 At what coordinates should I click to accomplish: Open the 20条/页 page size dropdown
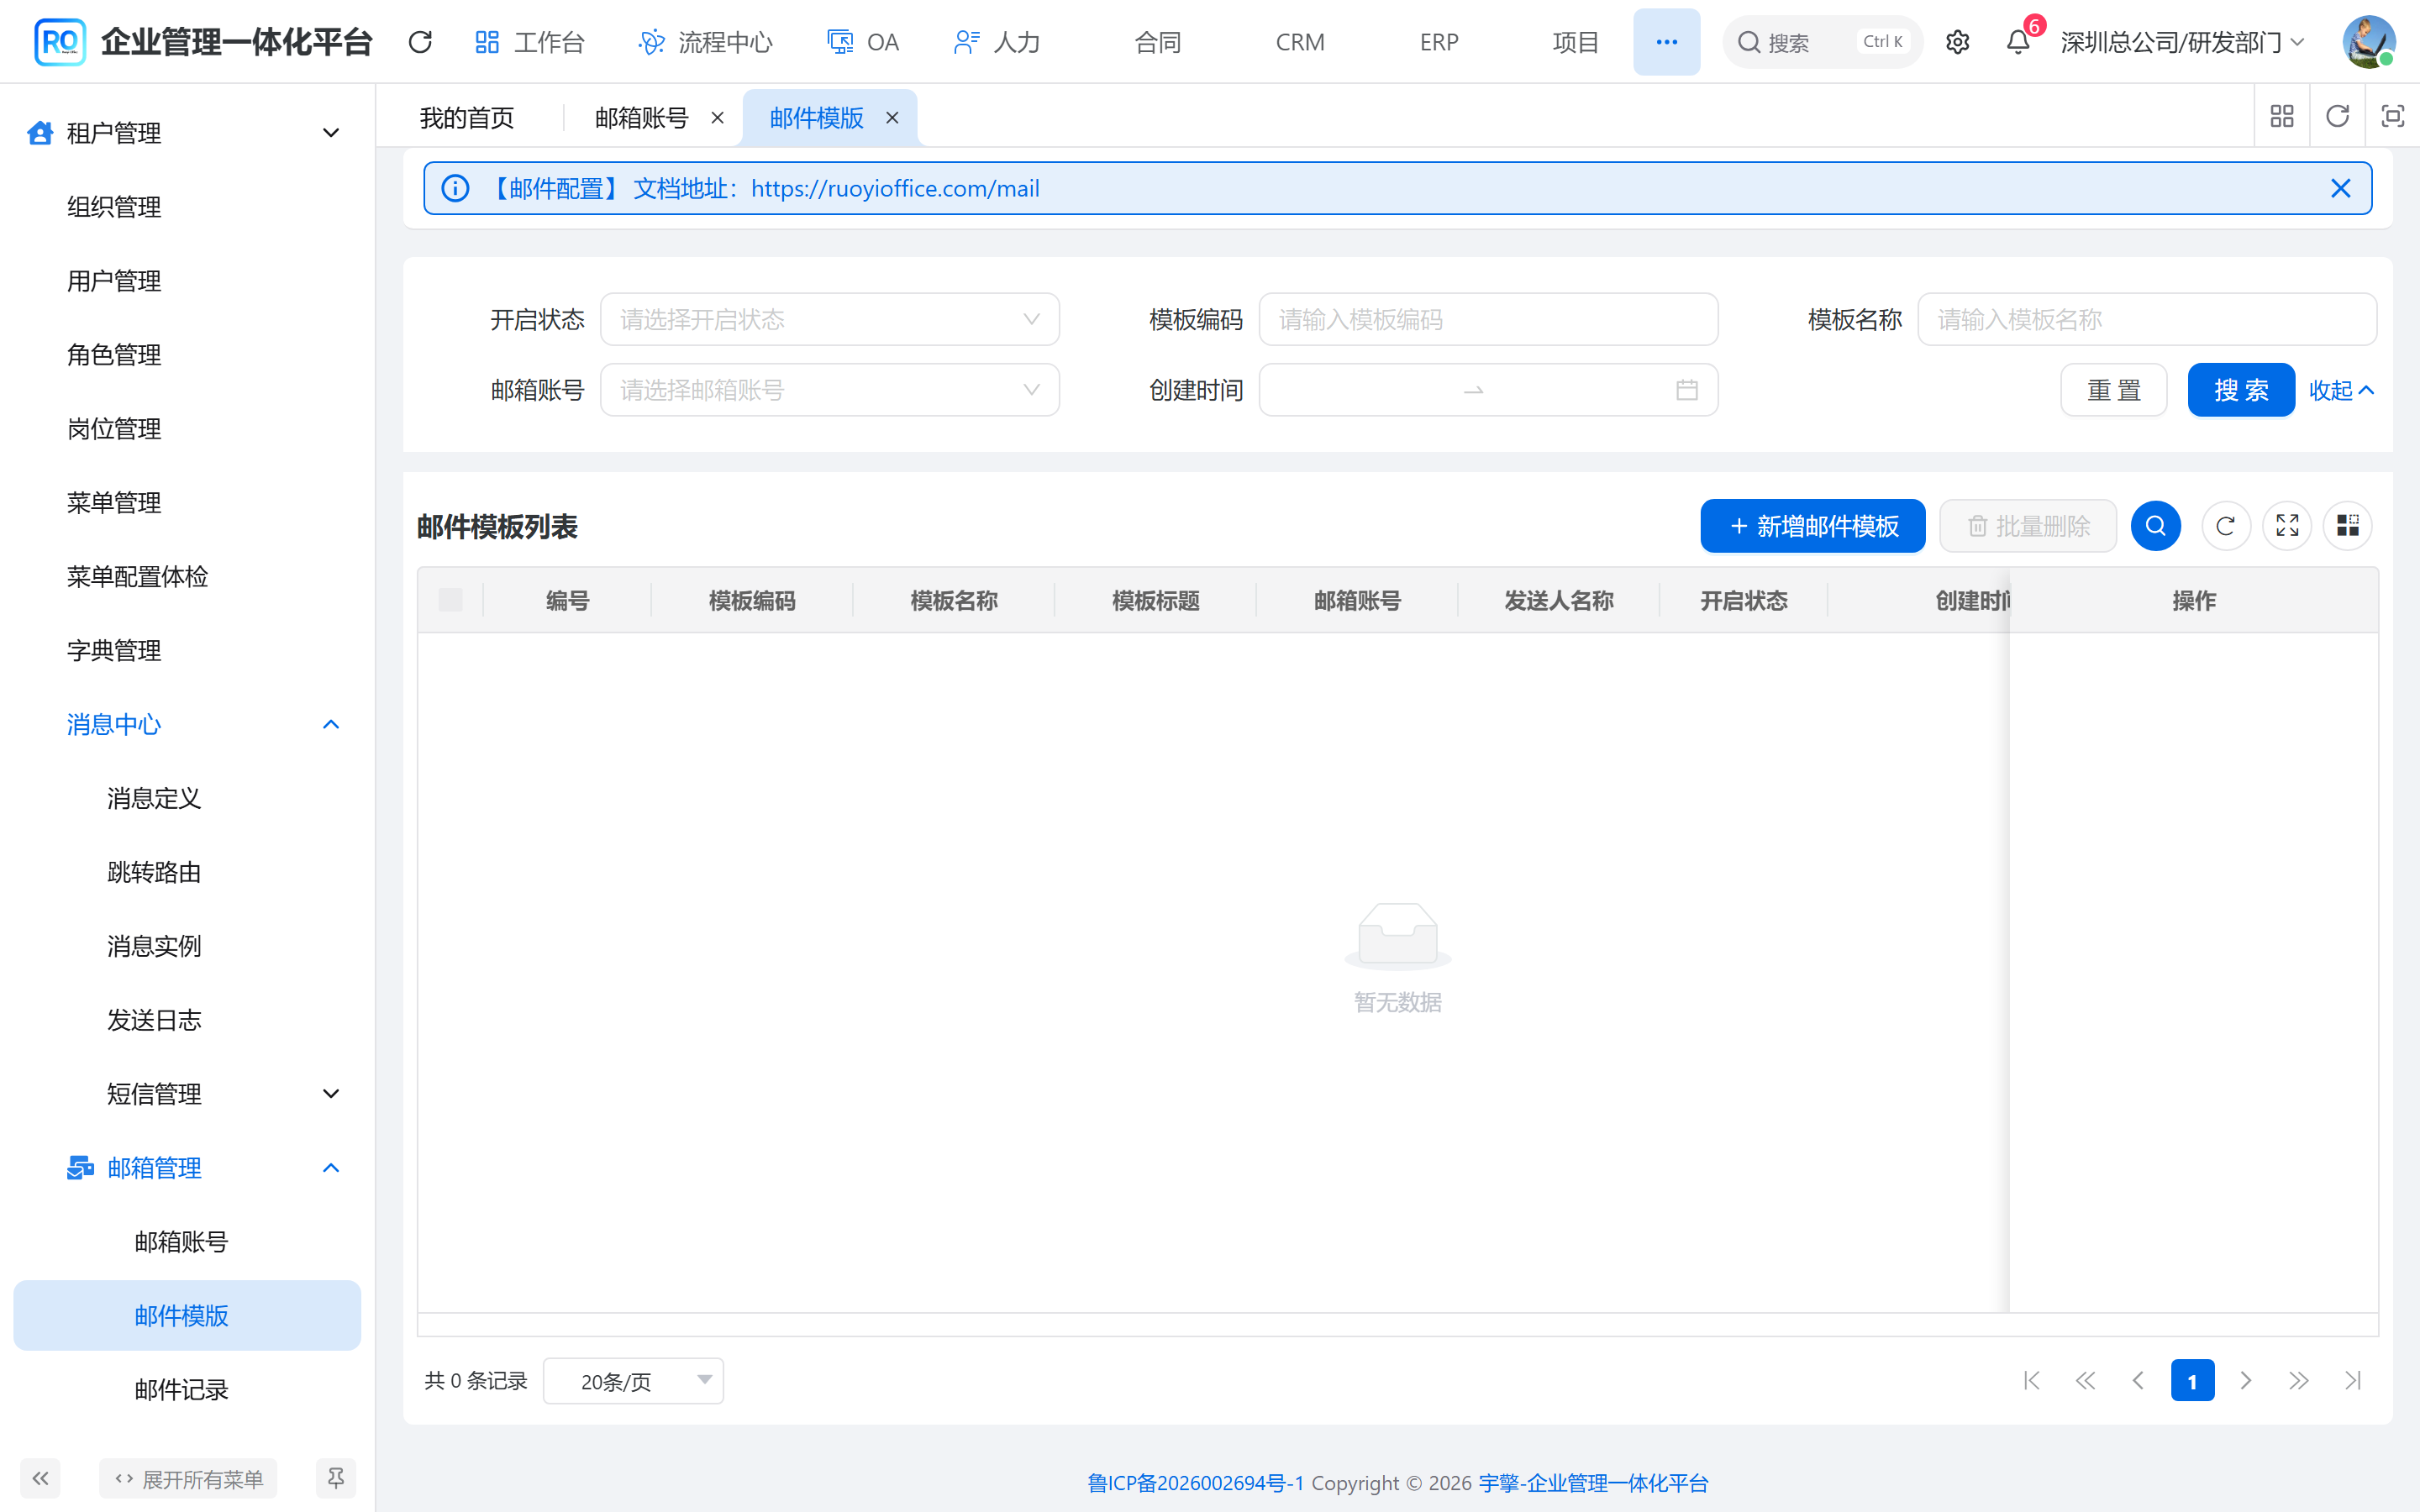(x=634, y=1381)
